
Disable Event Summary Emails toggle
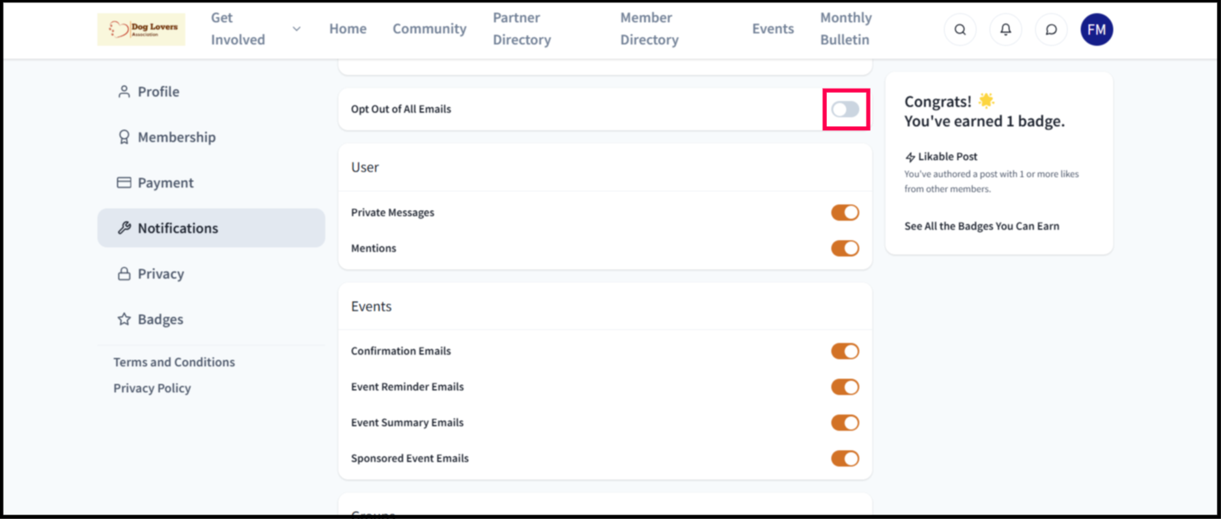click(845, 423)
